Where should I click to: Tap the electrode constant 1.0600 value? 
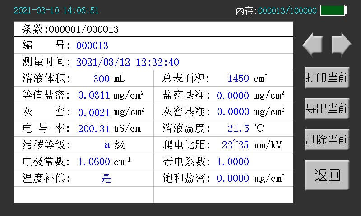[x=94, y=162]
